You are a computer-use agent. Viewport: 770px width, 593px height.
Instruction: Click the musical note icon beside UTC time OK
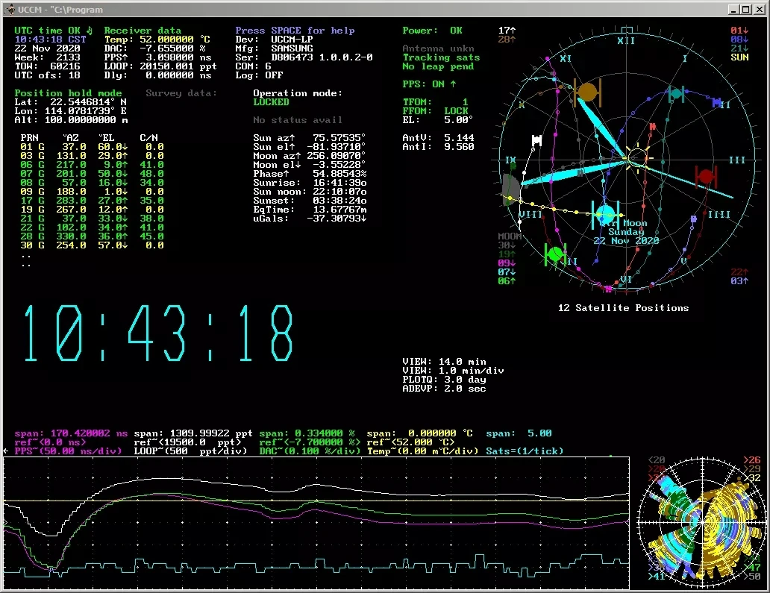(90, 30)
